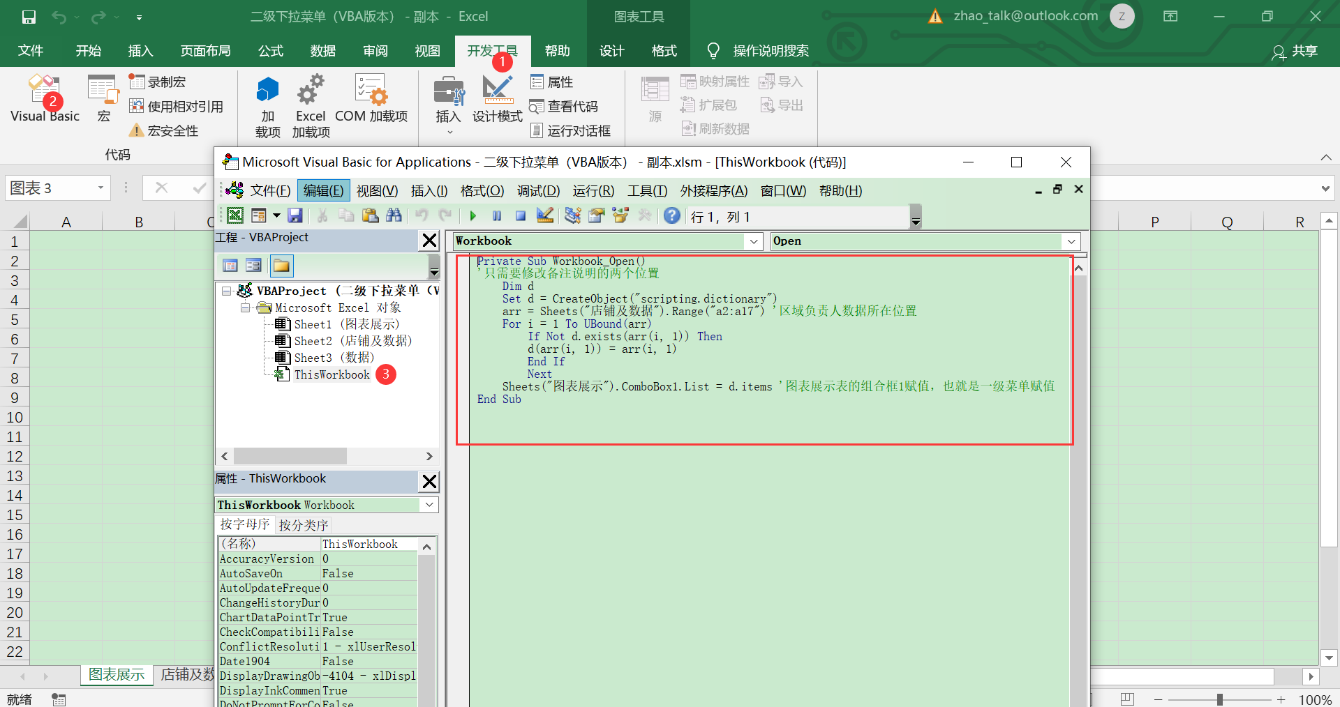Screen dimensions: 1340x707
Task: Click 运行对话框 in the ribbon
Action: (x=570, y=130)
